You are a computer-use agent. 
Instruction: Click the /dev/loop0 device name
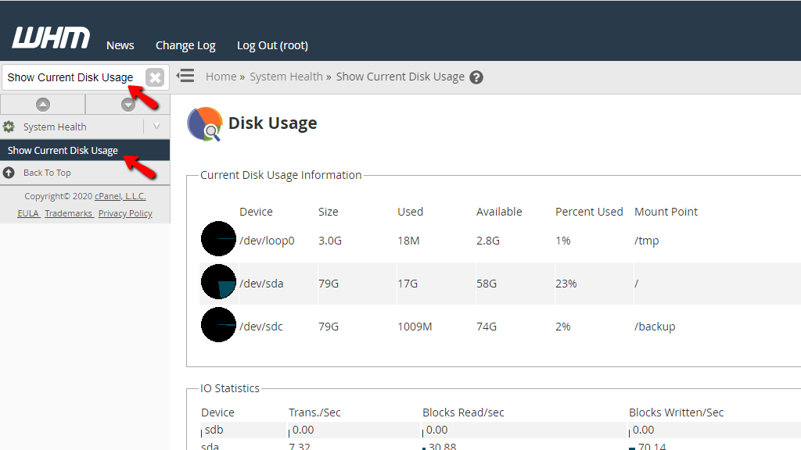[x=267, y=241]
